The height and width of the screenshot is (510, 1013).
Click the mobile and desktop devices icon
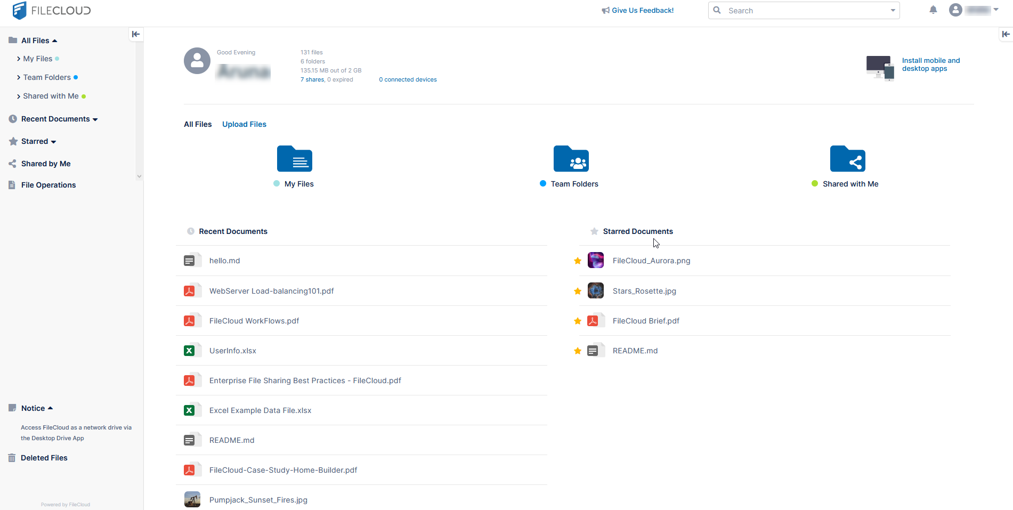[880, 68]
